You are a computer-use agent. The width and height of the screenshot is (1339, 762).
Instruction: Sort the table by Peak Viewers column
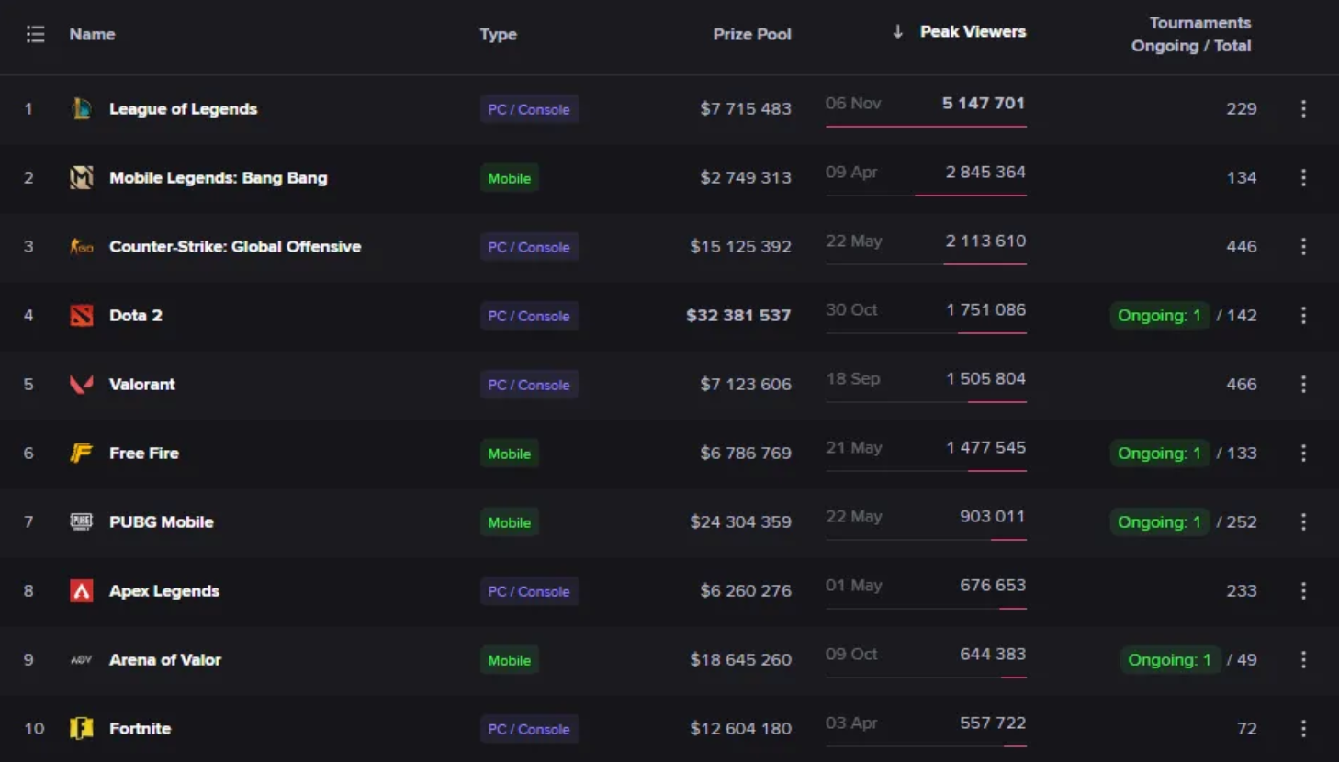[x=972, y=32]
